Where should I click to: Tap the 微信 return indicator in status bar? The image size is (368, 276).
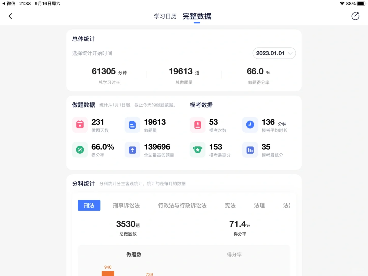[x=9, y=4]
